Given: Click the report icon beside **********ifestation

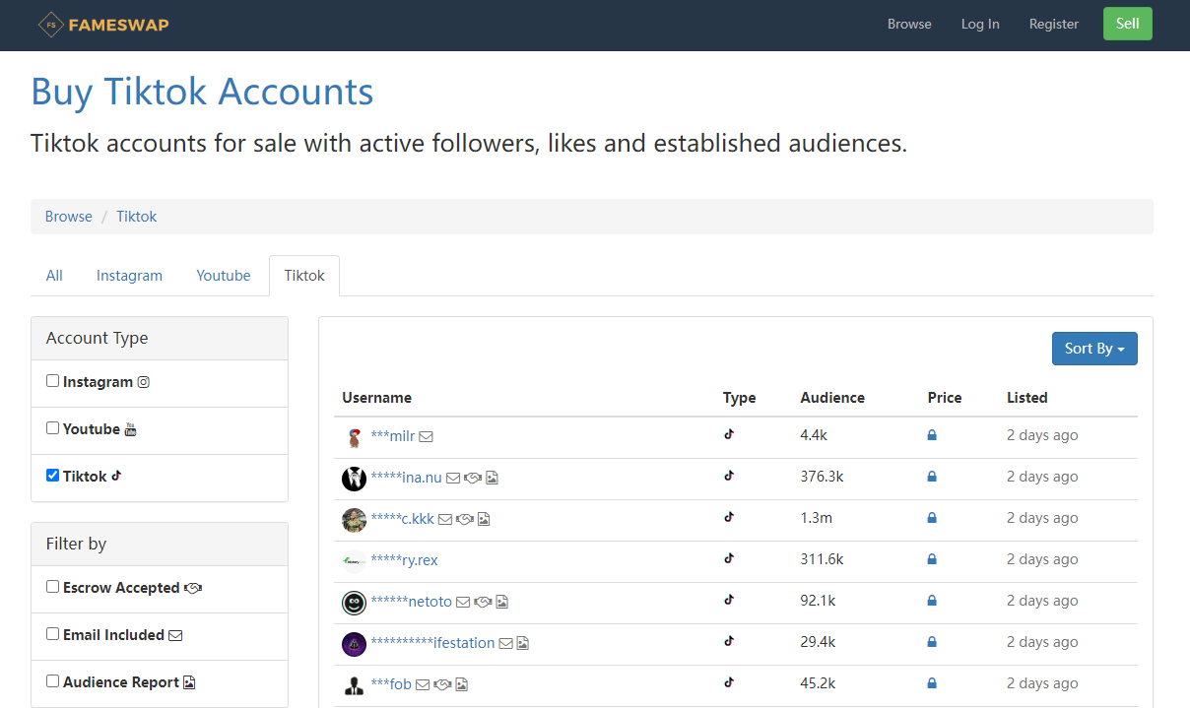Looking at the screenshot, I should pyautogui.click(x=523, y=643).
